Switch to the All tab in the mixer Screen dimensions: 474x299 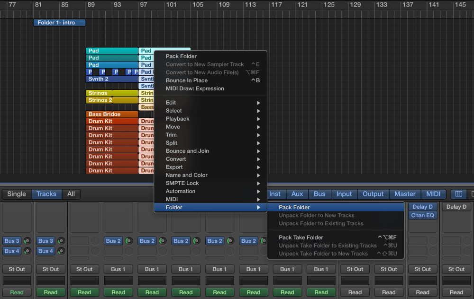click(x=71, y=194)
